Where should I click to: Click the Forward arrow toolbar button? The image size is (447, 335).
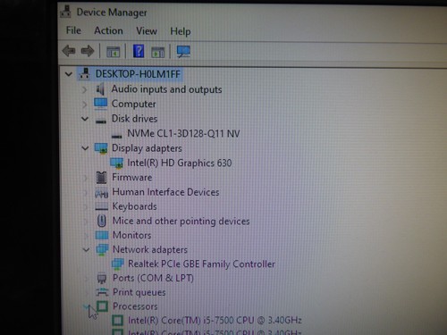[88, 51]
